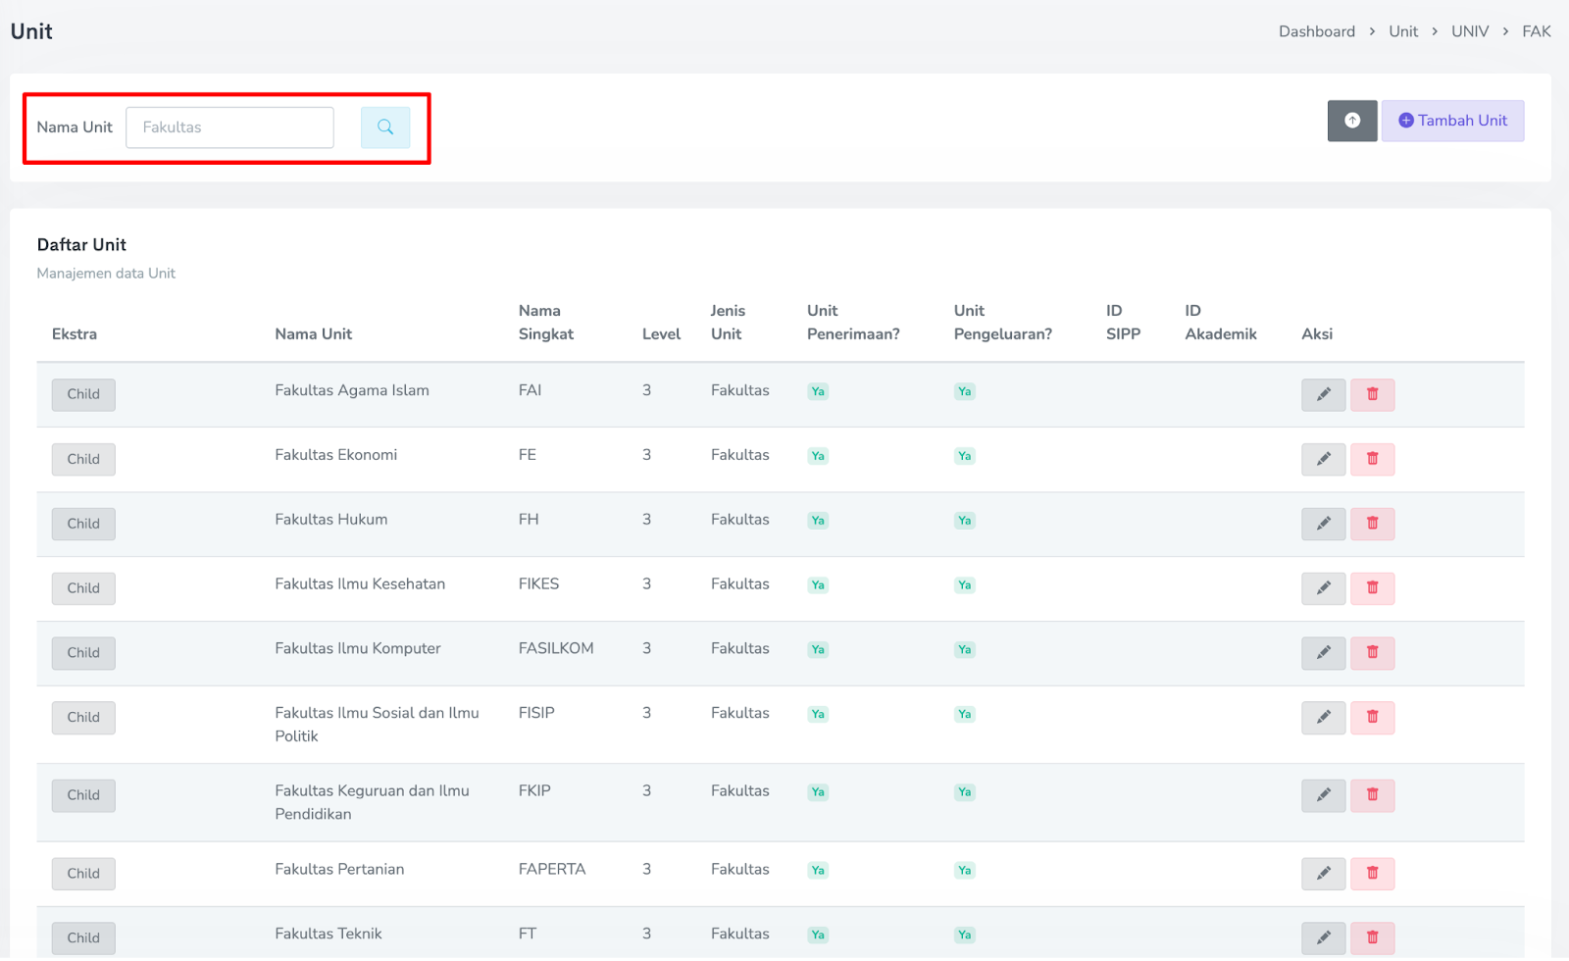
Task: Delete the FISIP unit row
Action: pyautogui.click(x=1372, y=718)
